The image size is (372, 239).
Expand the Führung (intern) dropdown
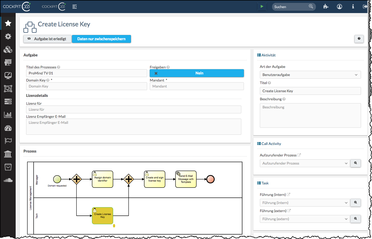(305, 203)
